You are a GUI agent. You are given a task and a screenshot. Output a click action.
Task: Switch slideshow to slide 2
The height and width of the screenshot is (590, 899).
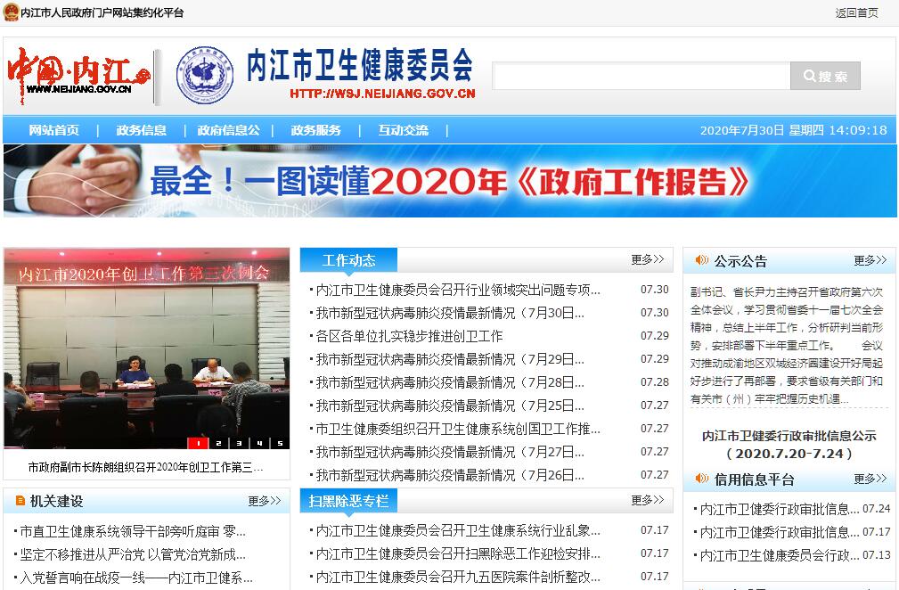tap(218, 443)
